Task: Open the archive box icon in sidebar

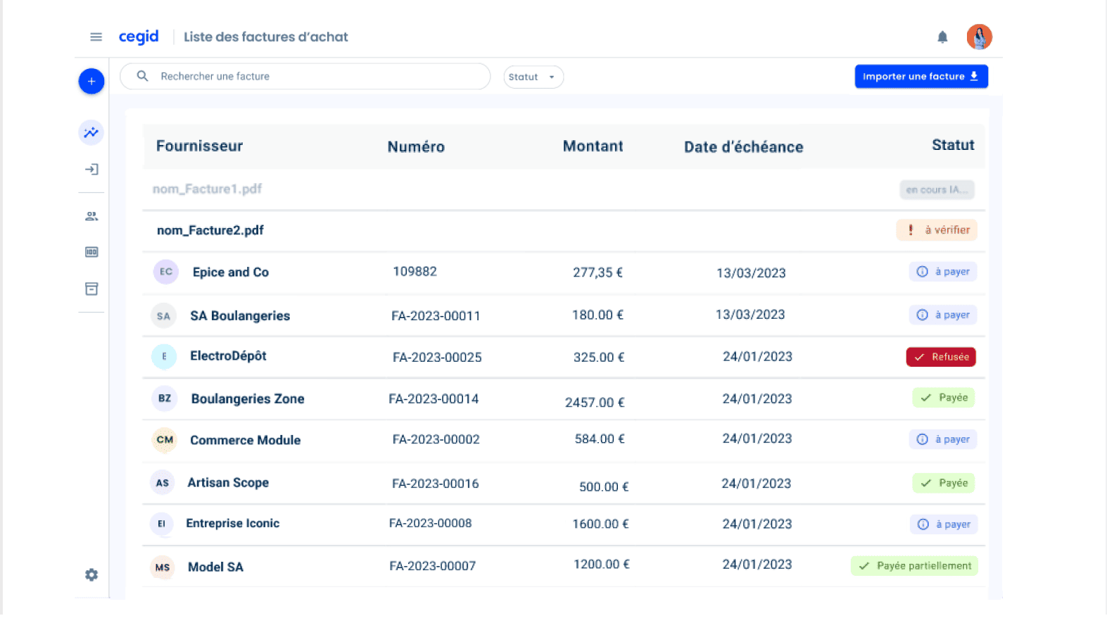Action: [91, 289]
